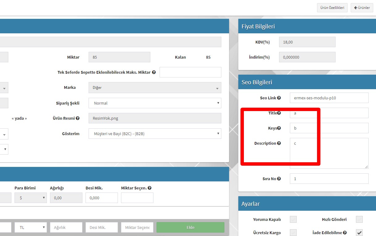Open Ürün Özellikleri button

(332, 8)
